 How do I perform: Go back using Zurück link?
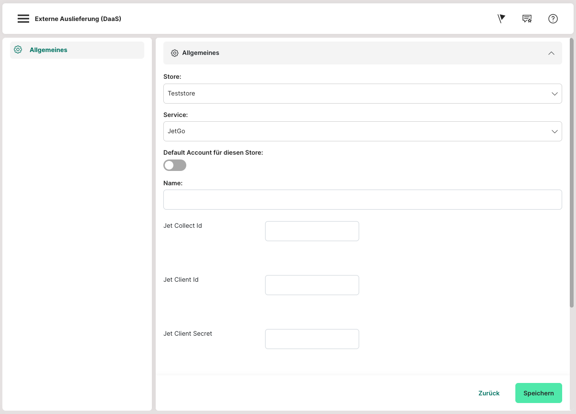pyautogui.click(x=489, y=393)
